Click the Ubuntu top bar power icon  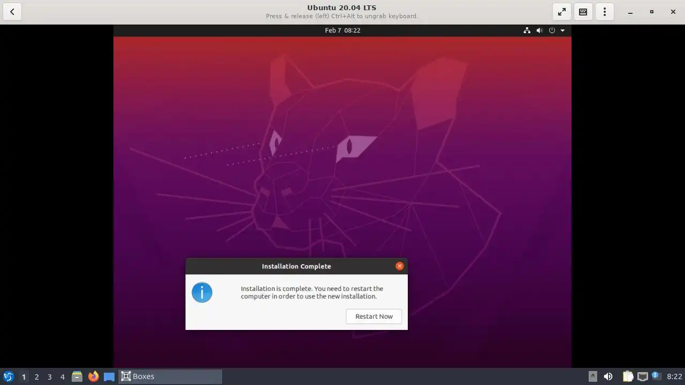[x=552, y=30]
